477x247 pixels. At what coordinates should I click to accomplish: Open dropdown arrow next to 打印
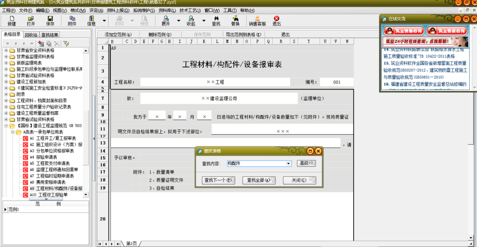132,21
